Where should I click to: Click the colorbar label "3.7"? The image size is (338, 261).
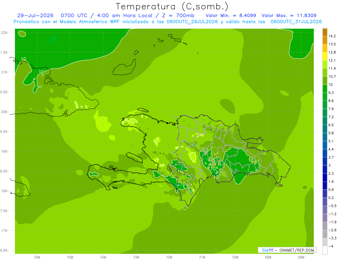(331, 157)
